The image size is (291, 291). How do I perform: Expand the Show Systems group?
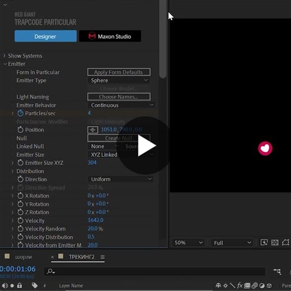4,55
